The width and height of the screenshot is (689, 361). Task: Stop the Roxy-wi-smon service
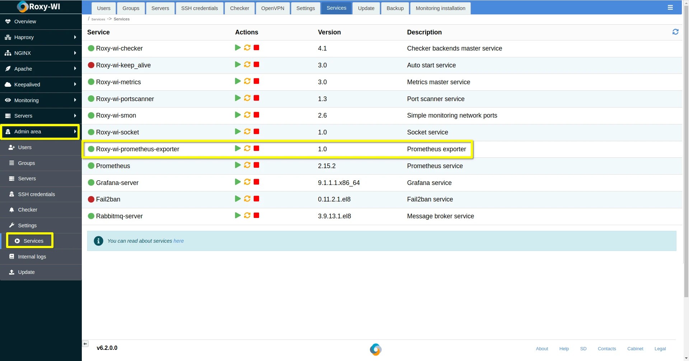(x=256, y=115)
